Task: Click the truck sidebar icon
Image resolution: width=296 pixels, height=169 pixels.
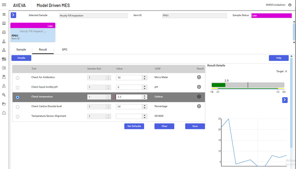Action: [4, 59]
